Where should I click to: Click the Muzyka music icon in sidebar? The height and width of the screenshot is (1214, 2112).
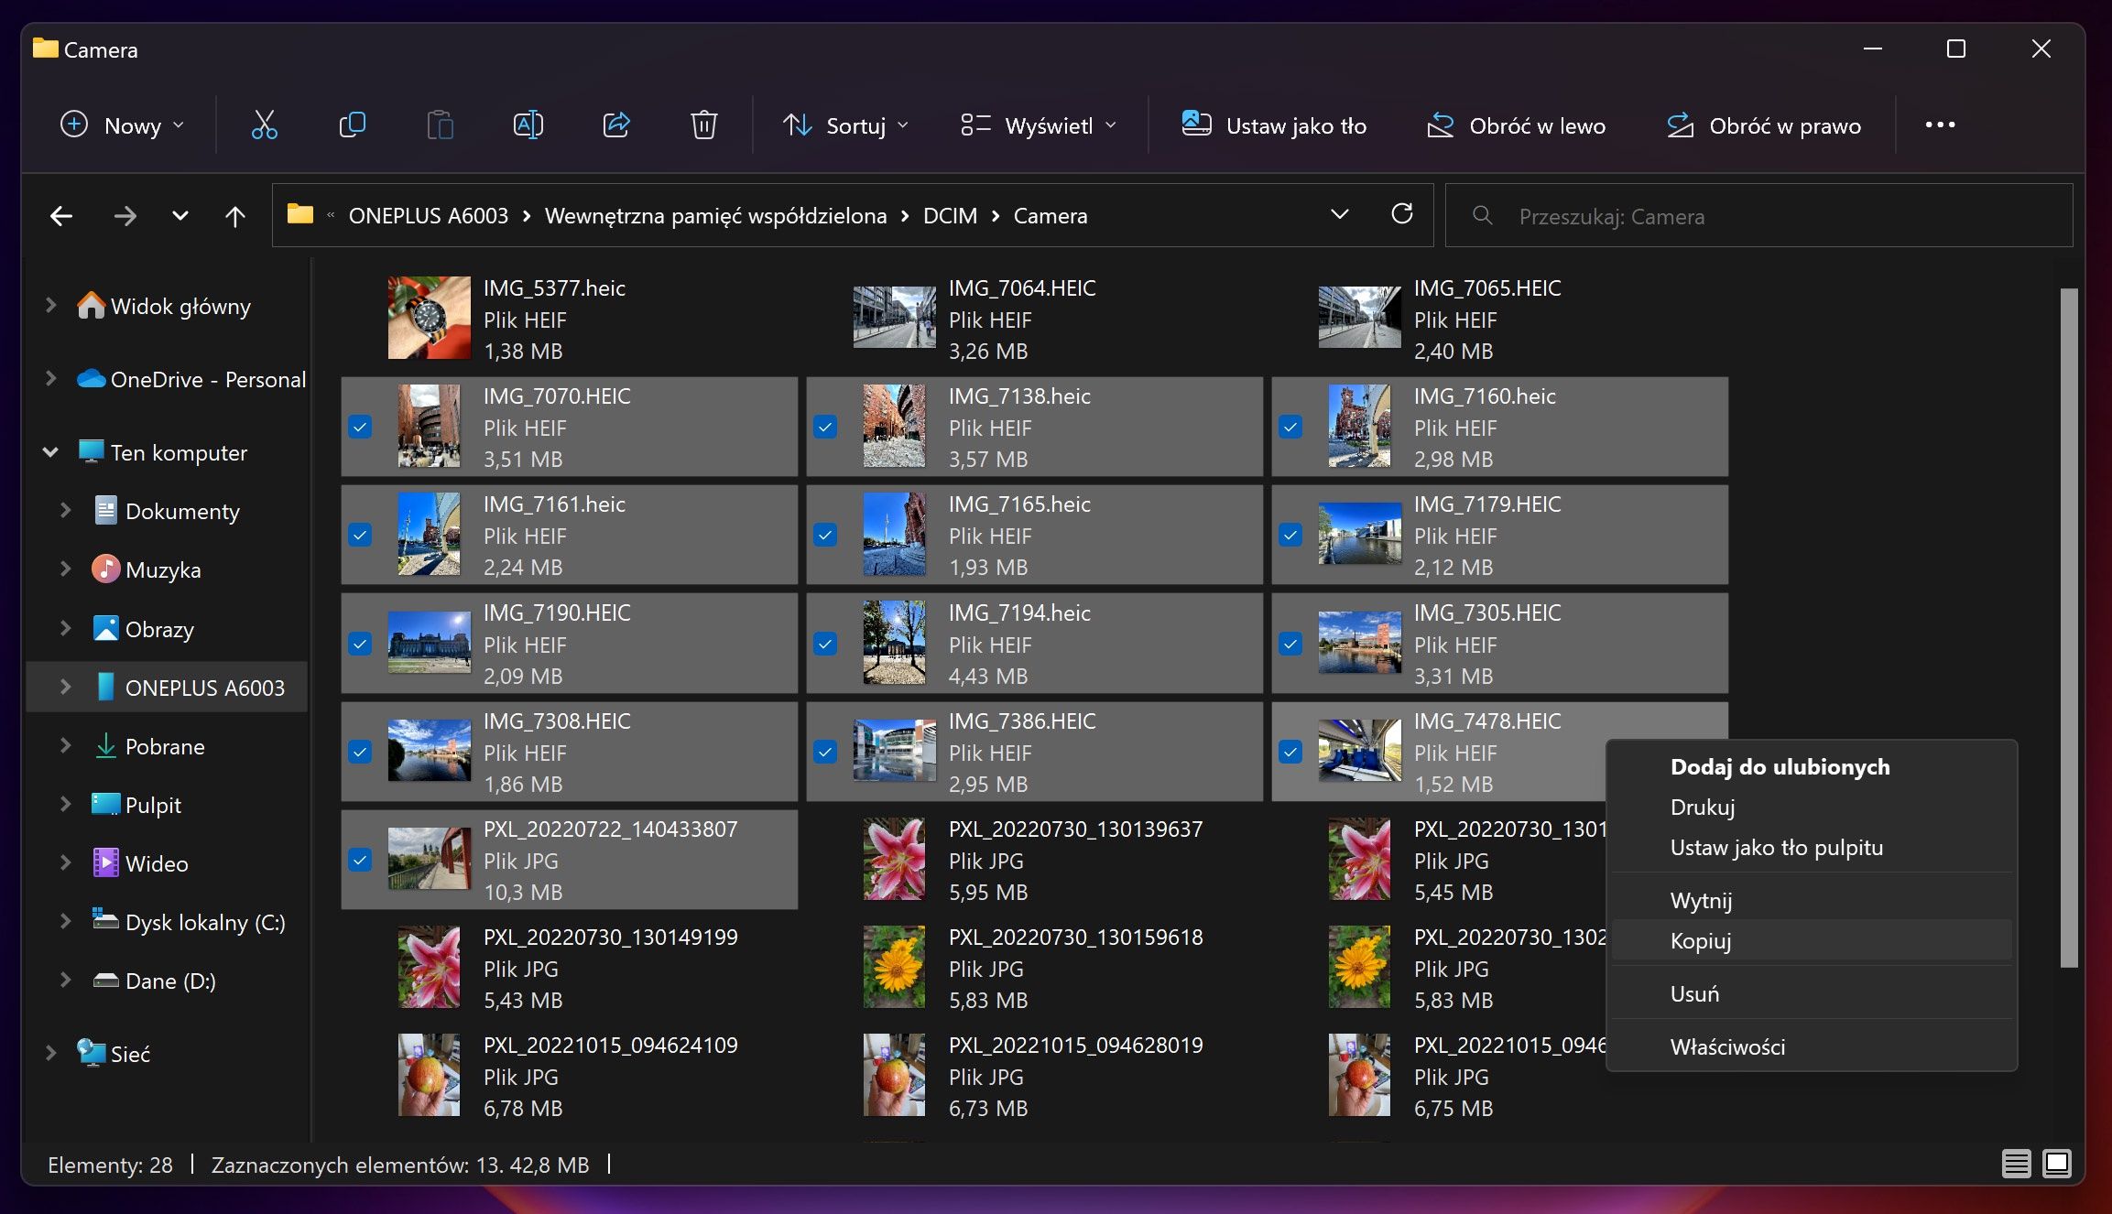pos(105,569)
